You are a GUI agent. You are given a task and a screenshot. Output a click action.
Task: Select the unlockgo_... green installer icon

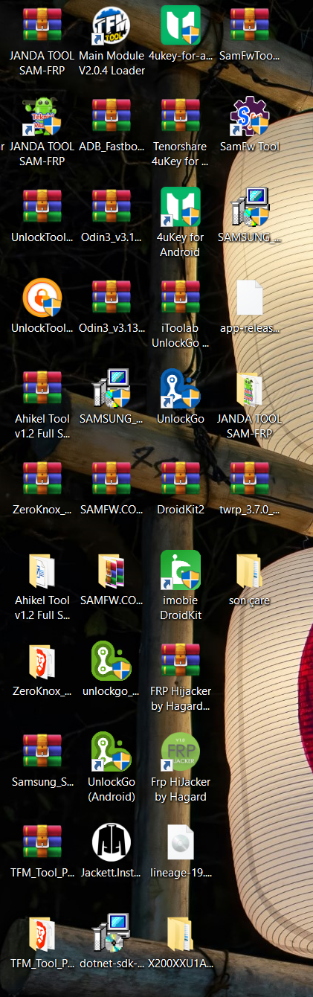click(112, 661)
